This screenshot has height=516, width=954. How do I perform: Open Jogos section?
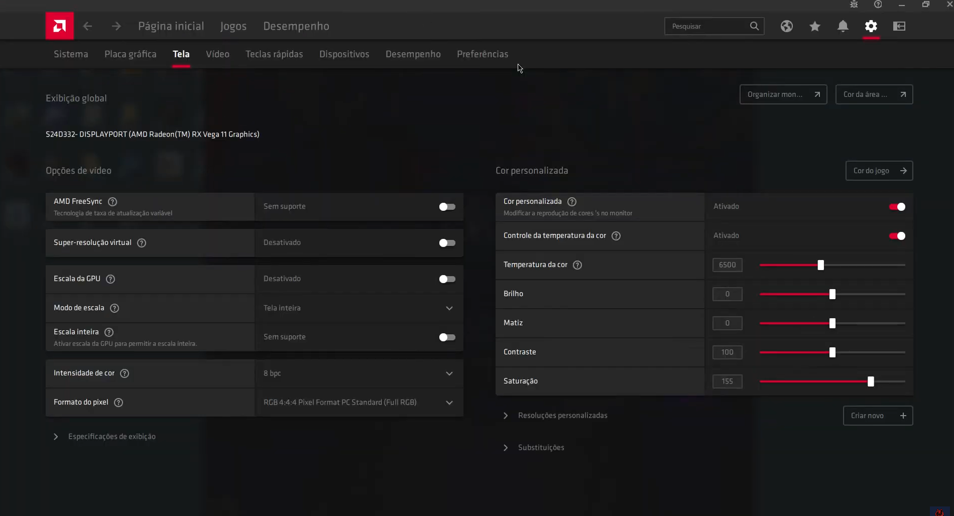(x=233, y=26)
